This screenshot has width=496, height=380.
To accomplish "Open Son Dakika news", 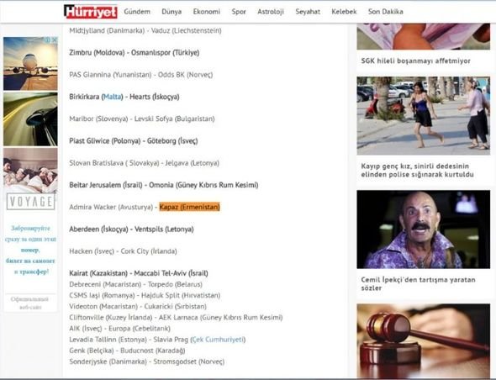I will (385, 12).
